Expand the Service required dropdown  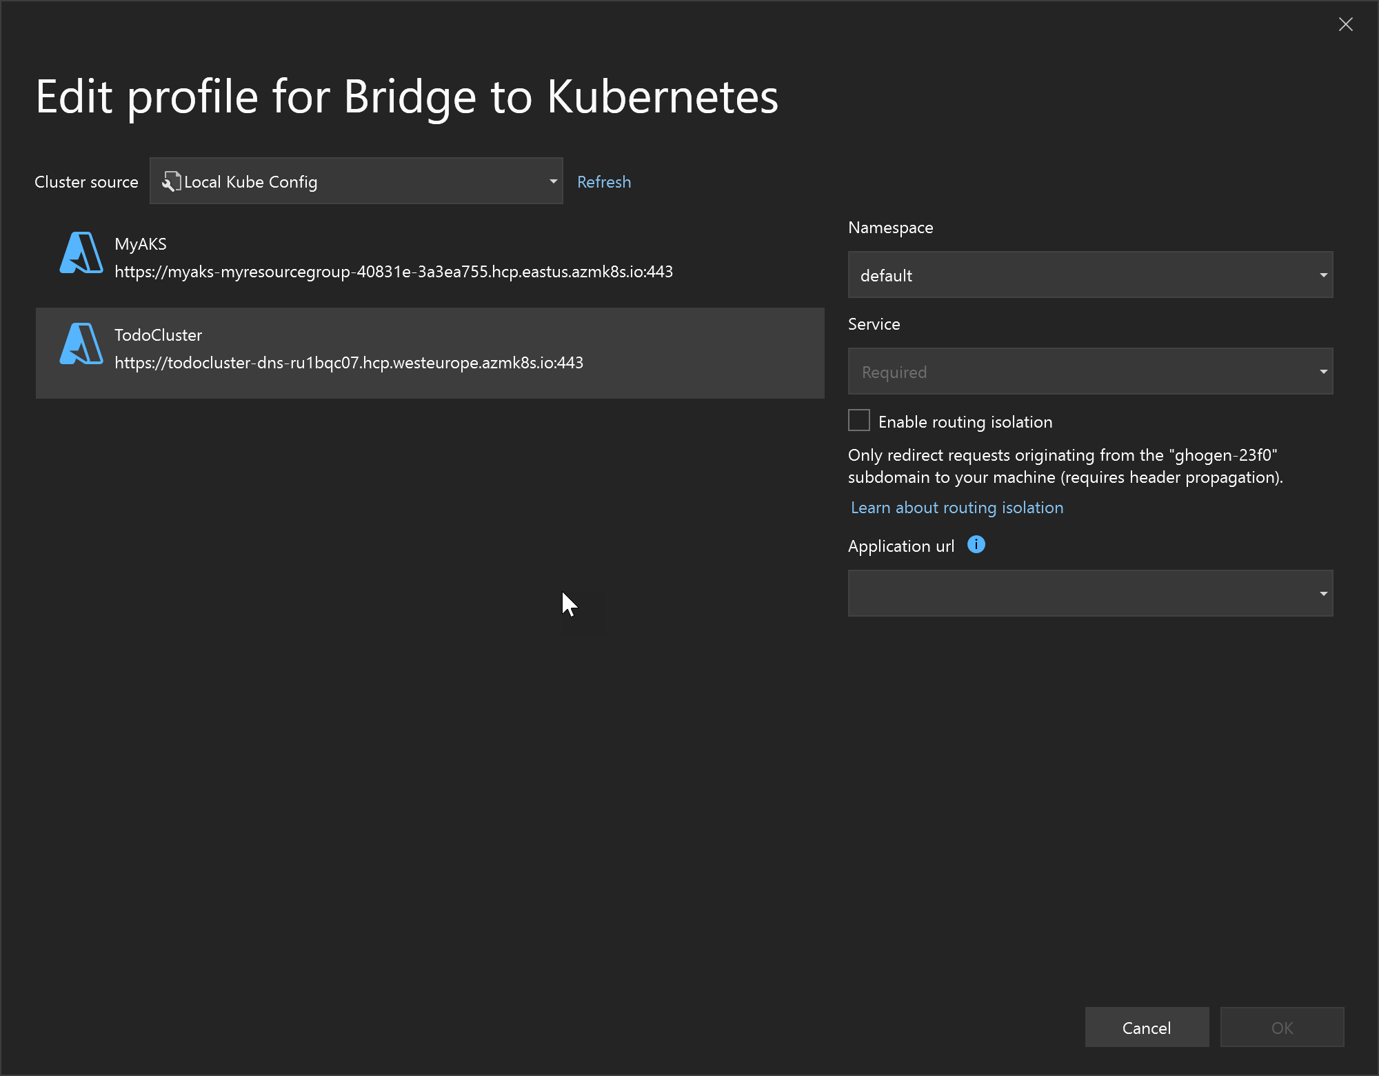(x=1321, y=372)
